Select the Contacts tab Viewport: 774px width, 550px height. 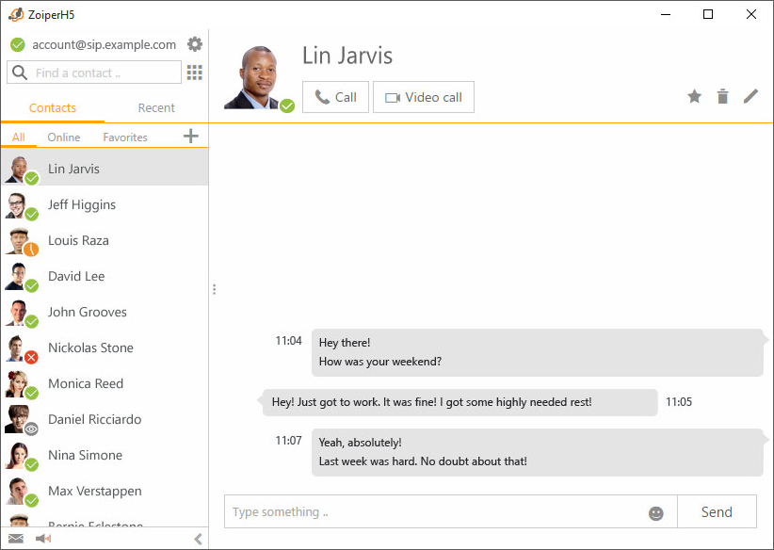point(53,108)
